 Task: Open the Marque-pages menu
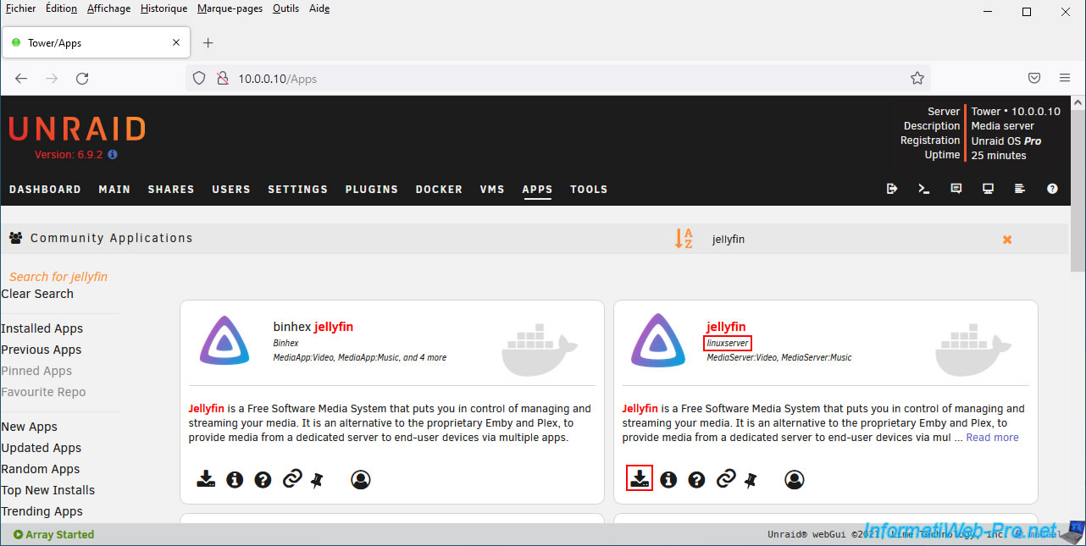click(230, 8)
